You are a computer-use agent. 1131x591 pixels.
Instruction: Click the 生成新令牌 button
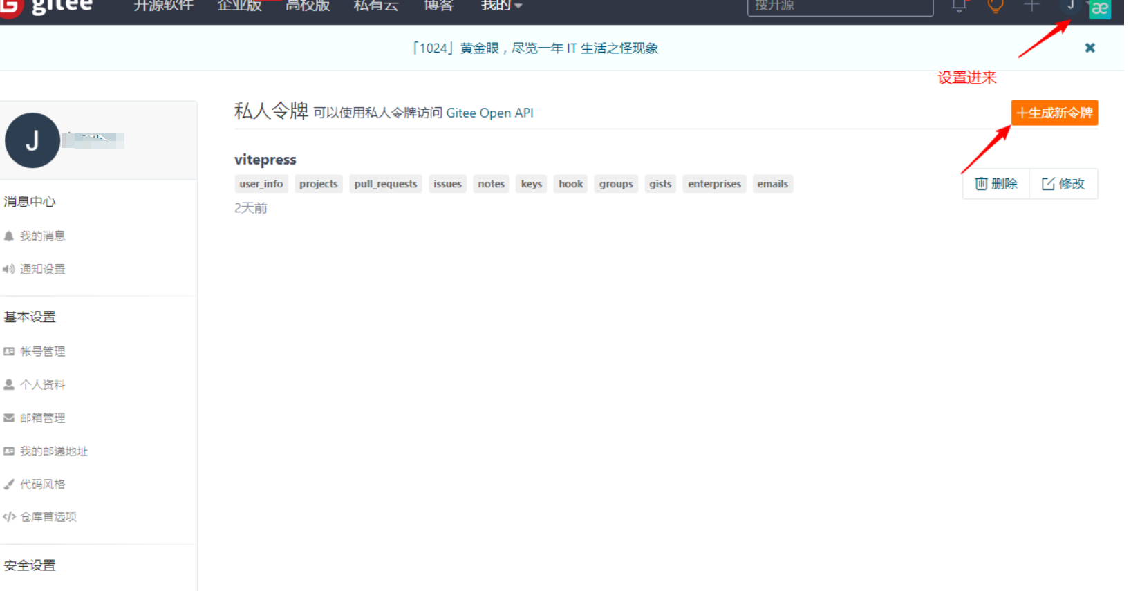1054,113
